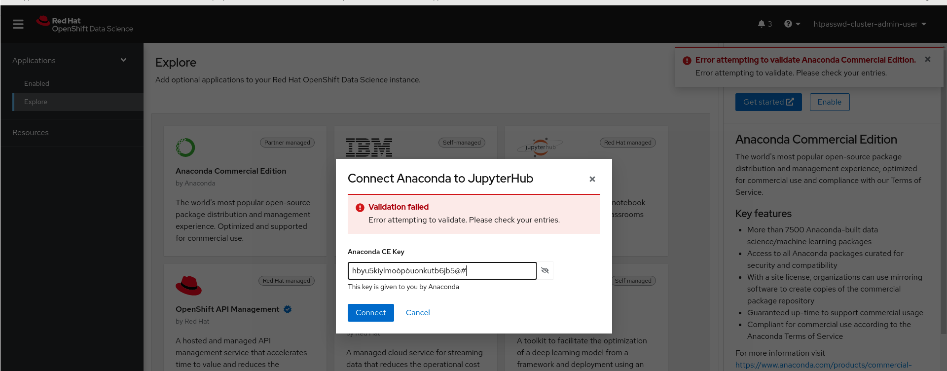Click the JupyterHub logo
947x371 pixels.
point(540,147)
